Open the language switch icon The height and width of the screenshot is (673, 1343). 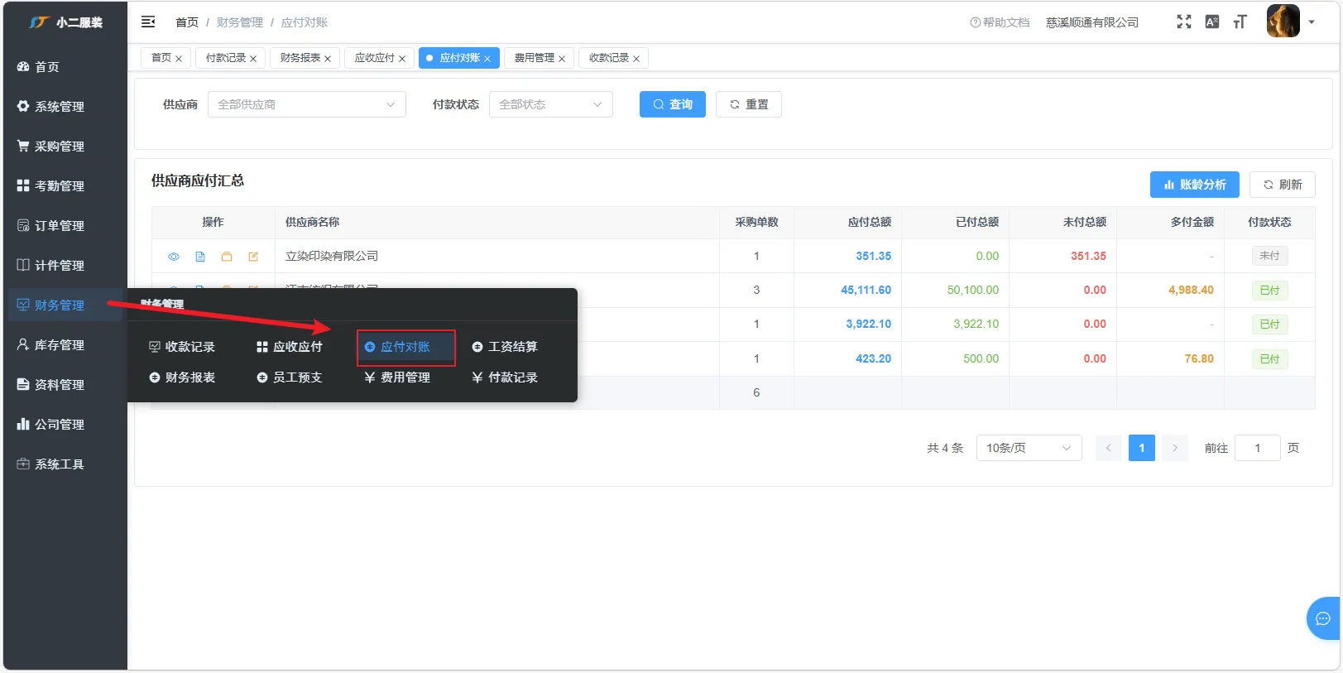tap(1212, 22)
